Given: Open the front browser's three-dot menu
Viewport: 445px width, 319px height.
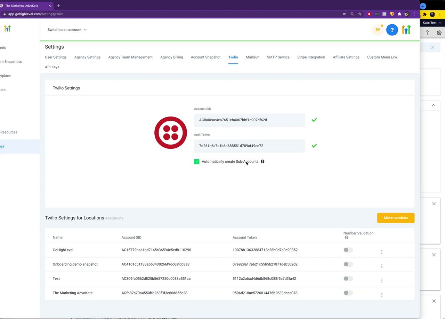Looking at the screenshot, I should [x=414, y=14].
